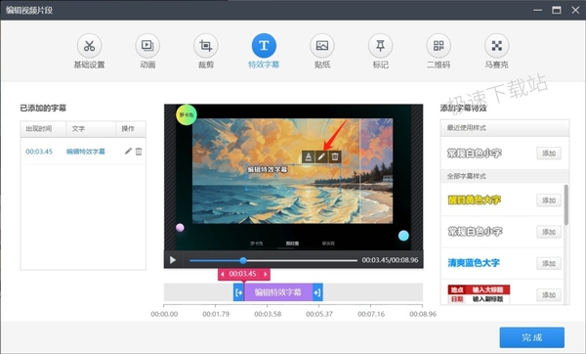Screen dimensions: 586x354
Task: Click pencil edit icon on video overlay
Action: pos(321,156)
